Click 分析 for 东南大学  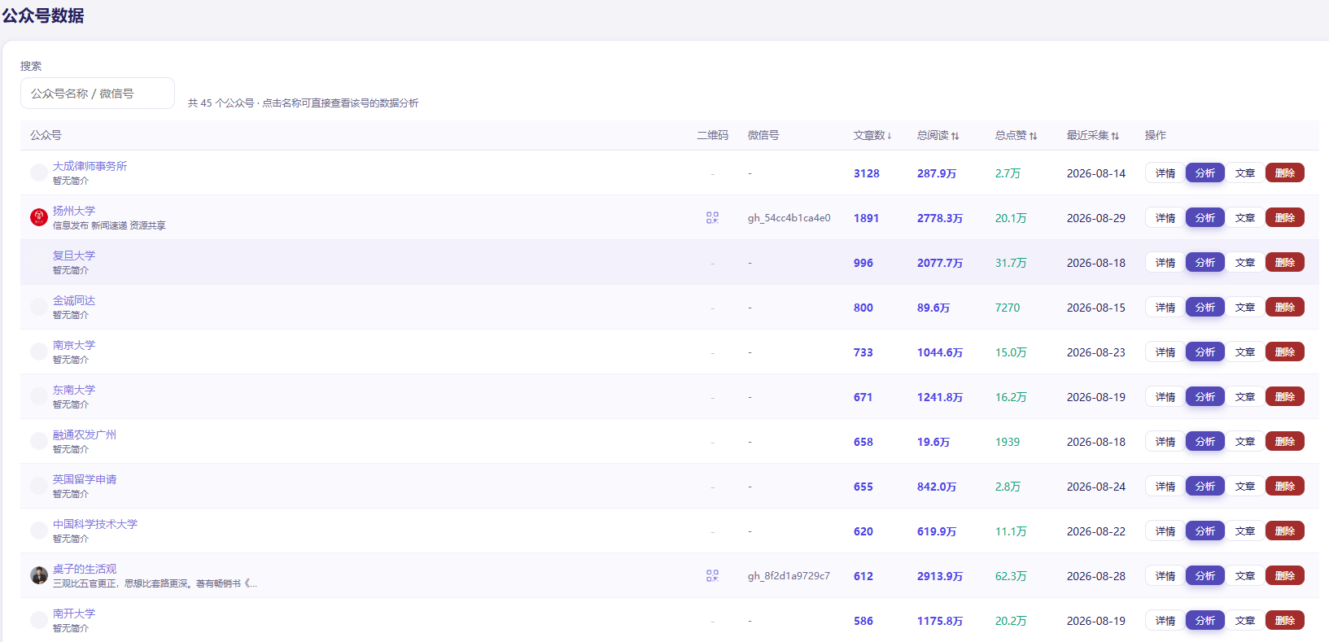coord(1205,397)
